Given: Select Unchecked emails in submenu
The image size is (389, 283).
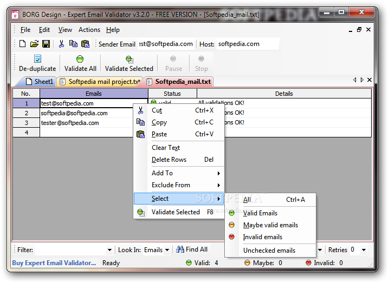Looking at the screenshot, I should click(270, 251).
